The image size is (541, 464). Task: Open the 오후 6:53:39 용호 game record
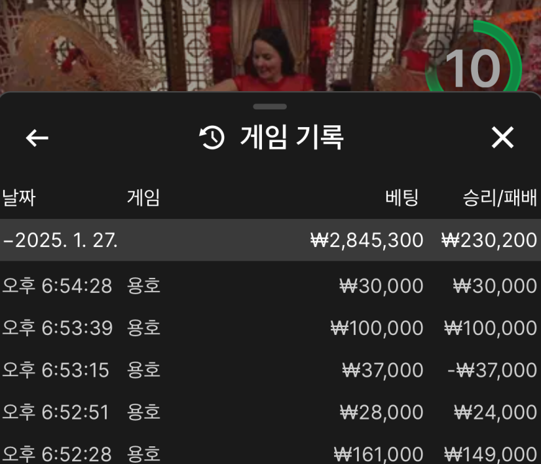pos(270,328)
